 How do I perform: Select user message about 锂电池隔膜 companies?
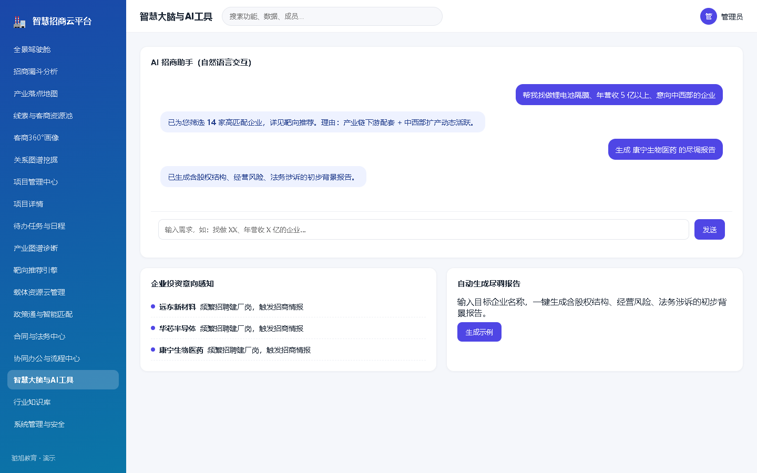[619, 95]
